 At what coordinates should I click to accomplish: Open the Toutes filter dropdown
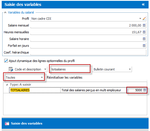pos(42,77)
